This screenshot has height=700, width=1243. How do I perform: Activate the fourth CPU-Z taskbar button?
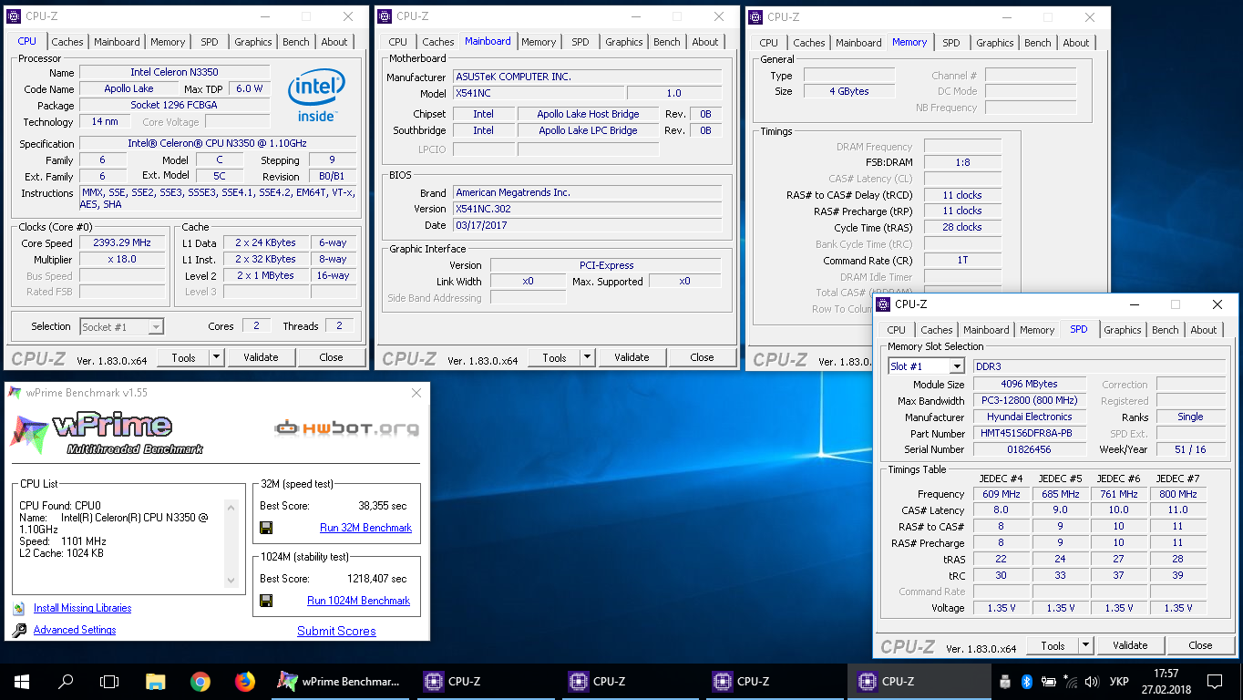919,681
